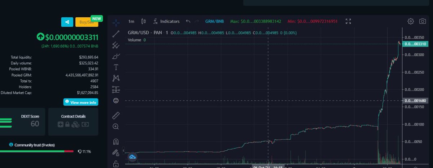Click the Holders count 2584
This screenshot has height=168, width=433.
tap(94, 87)
